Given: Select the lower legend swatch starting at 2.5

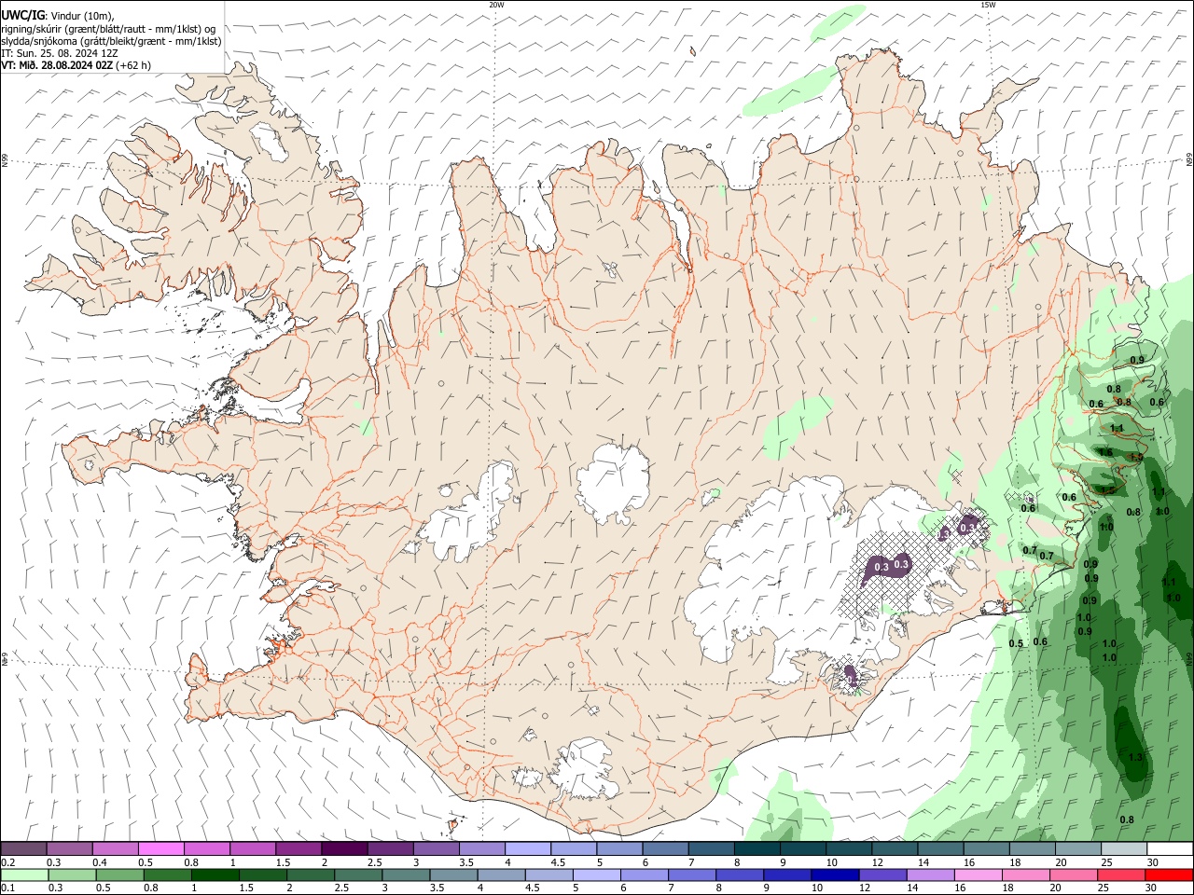Looking at the screenshot, I should click(x=358, y=874).
